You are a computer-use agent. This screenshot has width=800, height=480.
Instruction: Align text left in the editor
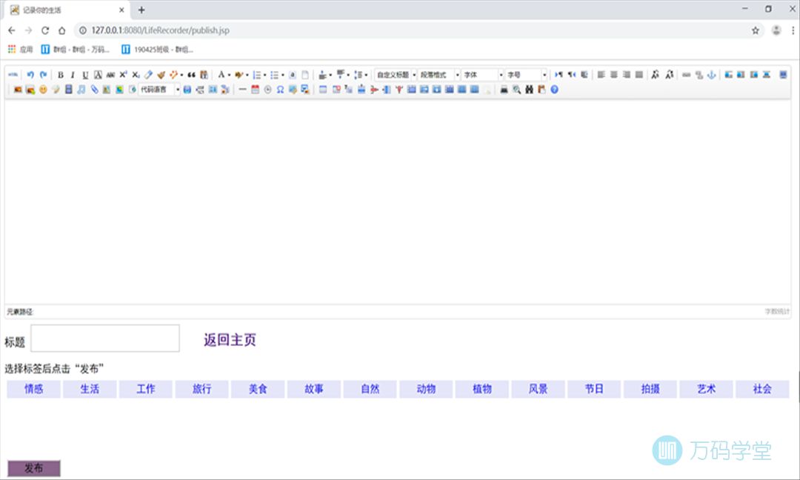[x=601, y=75]
